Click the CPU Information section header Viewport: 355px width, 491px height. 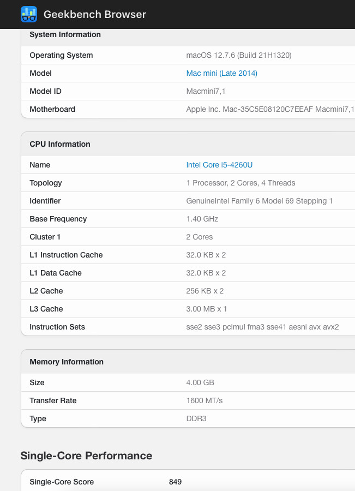[x=60, y=144]
